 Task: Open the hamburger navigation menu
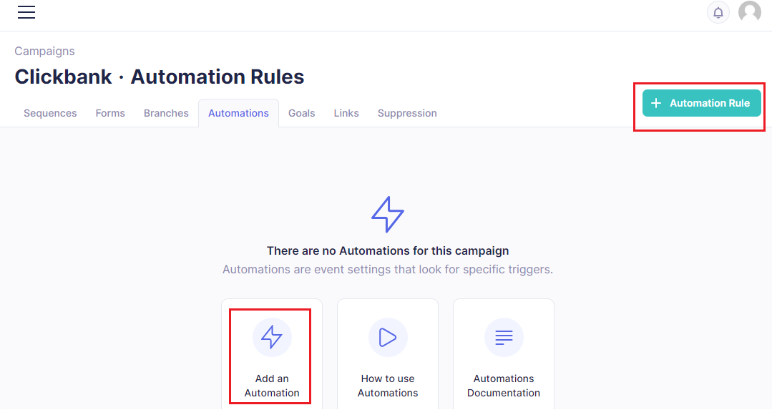[x=26, y=12]
